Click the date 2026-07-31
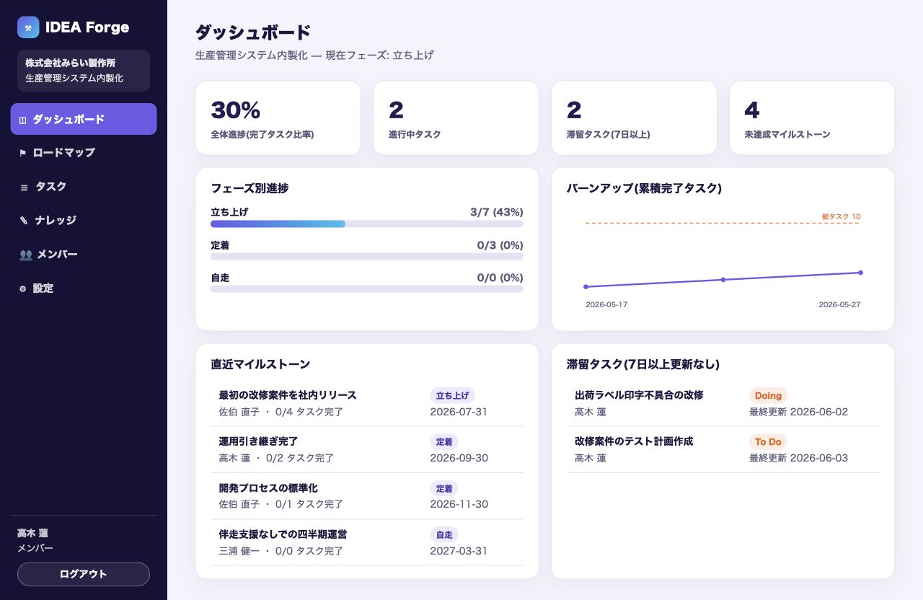 (x=459, y=412)
